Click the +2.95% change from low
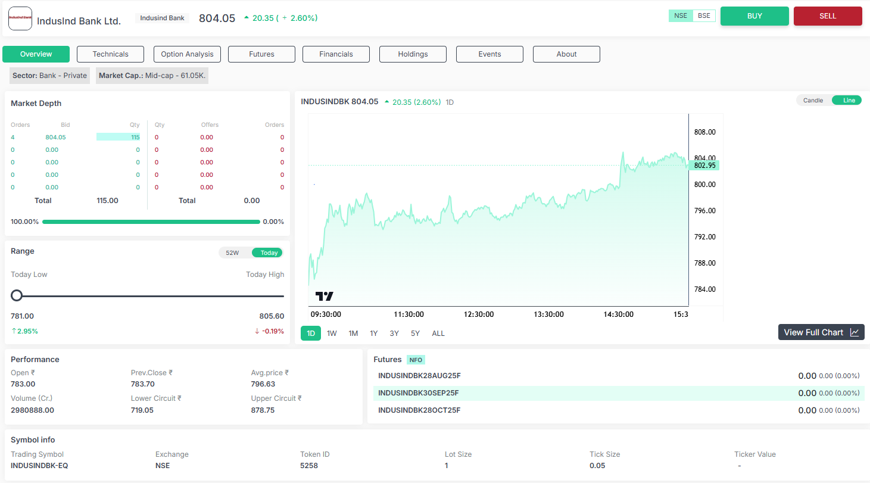 24,331
